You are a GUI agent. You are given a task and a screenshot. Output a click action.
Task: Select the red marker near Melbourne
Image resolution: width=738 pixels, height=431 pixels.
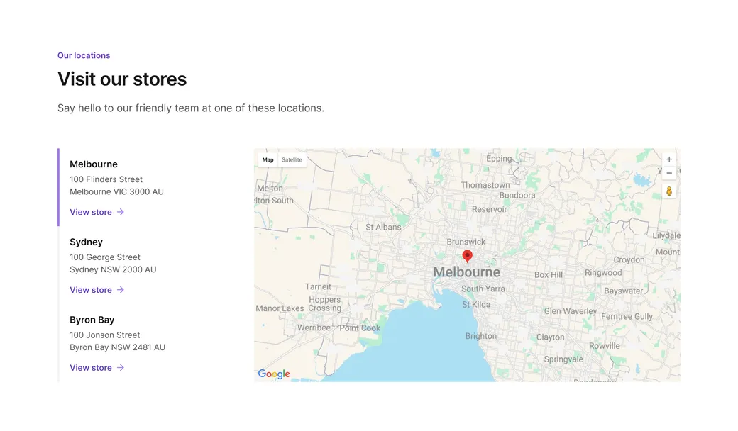[467, 257]
